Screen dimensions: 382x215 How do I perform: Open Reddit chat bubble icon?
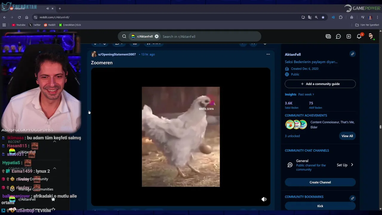[x=338, y=36]
